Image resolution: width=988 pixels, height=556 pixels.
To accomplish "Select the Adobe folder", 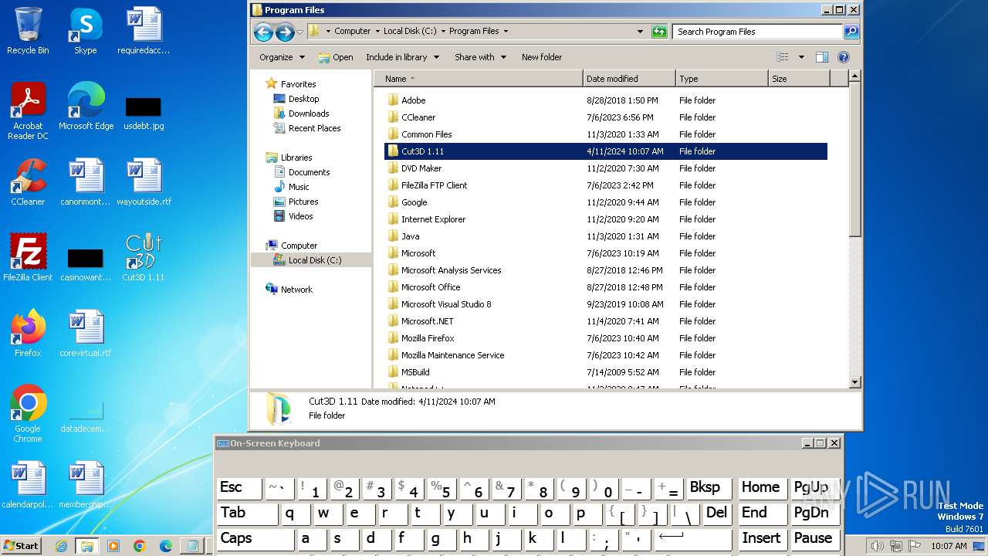I will pyautogui.click(x=413, y=100).
